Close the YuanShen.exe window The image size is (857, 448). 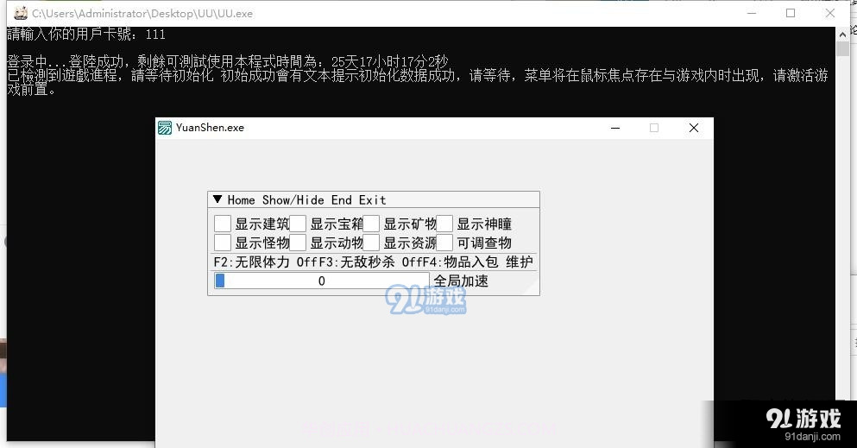pos(694,128)
